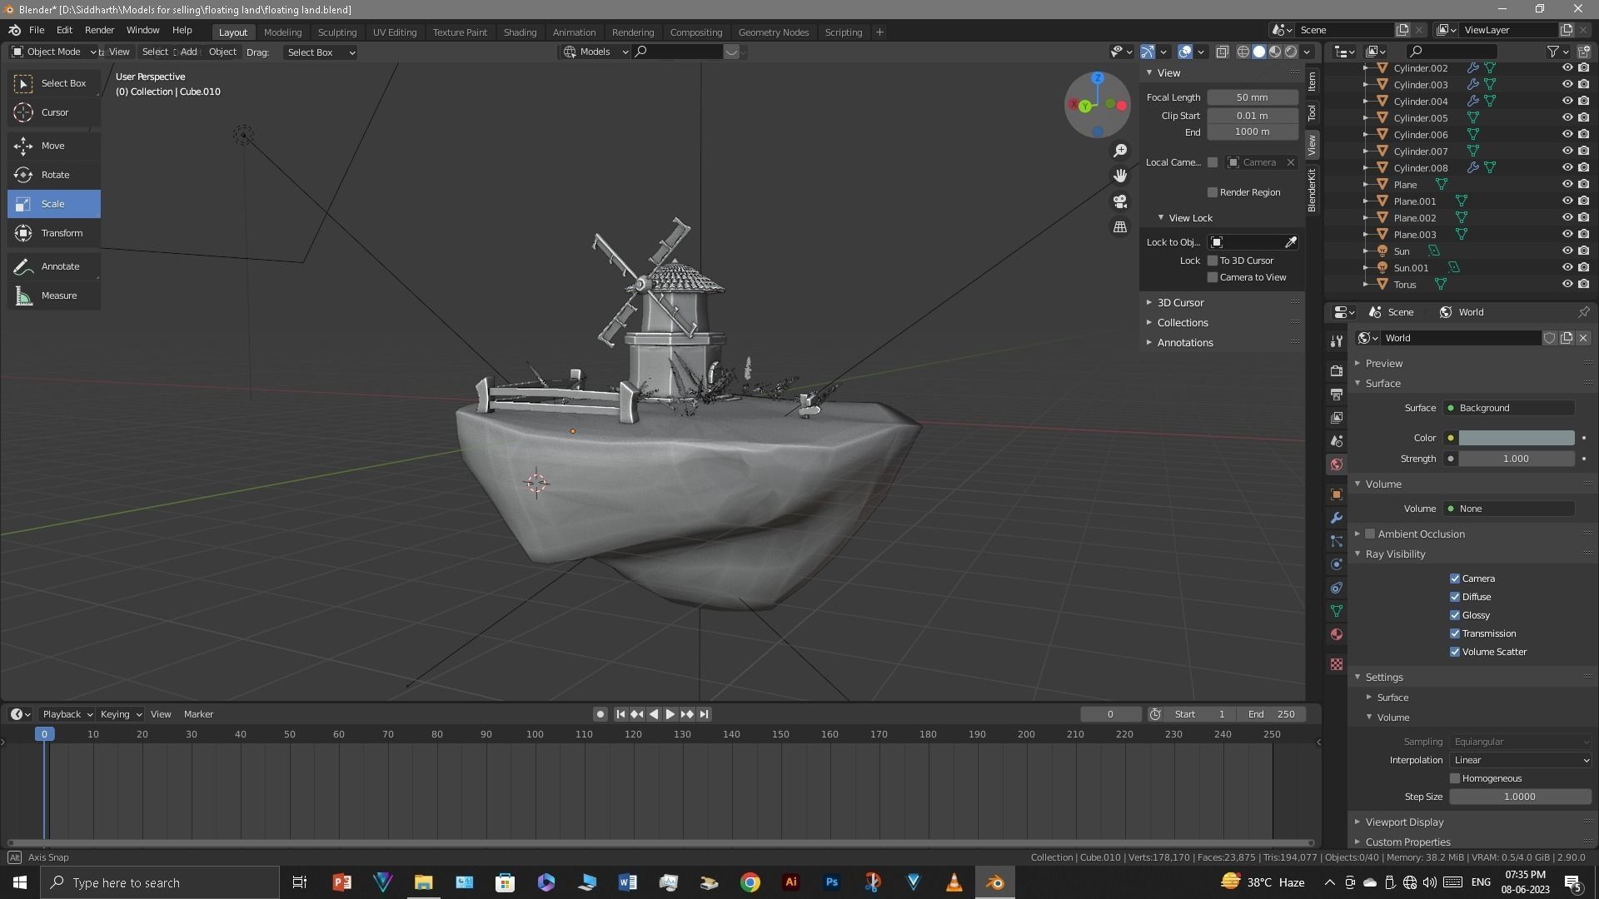Screen dimensions: 1599x899
Task: Click the Keying button in timeline
Action: click(121, 714)
